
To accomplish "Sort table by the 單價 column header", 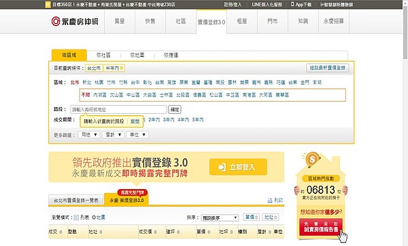I will pyautogui.click(x=204, y=232).
